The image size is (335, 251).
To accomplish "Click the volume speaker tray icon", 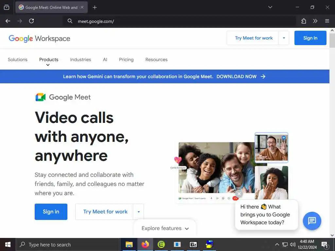I will [292, 244].
